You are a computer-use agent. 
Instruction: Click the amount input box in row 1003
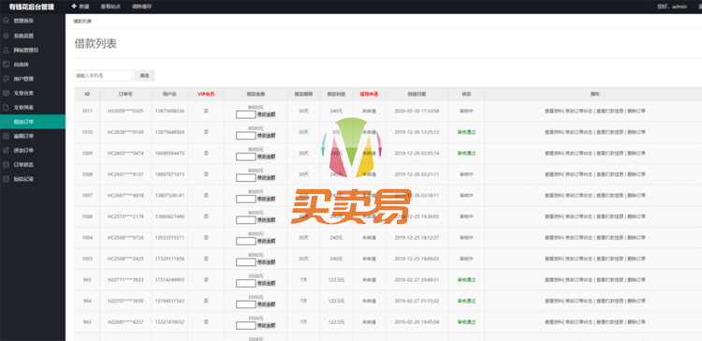(x=246, y=261)
